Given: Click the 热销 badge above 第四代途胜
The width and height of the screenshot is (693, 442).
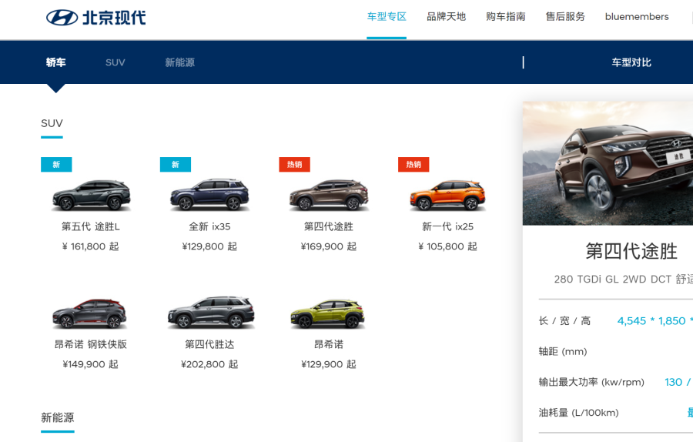Looking at the screenshot, I should point(294,165).
